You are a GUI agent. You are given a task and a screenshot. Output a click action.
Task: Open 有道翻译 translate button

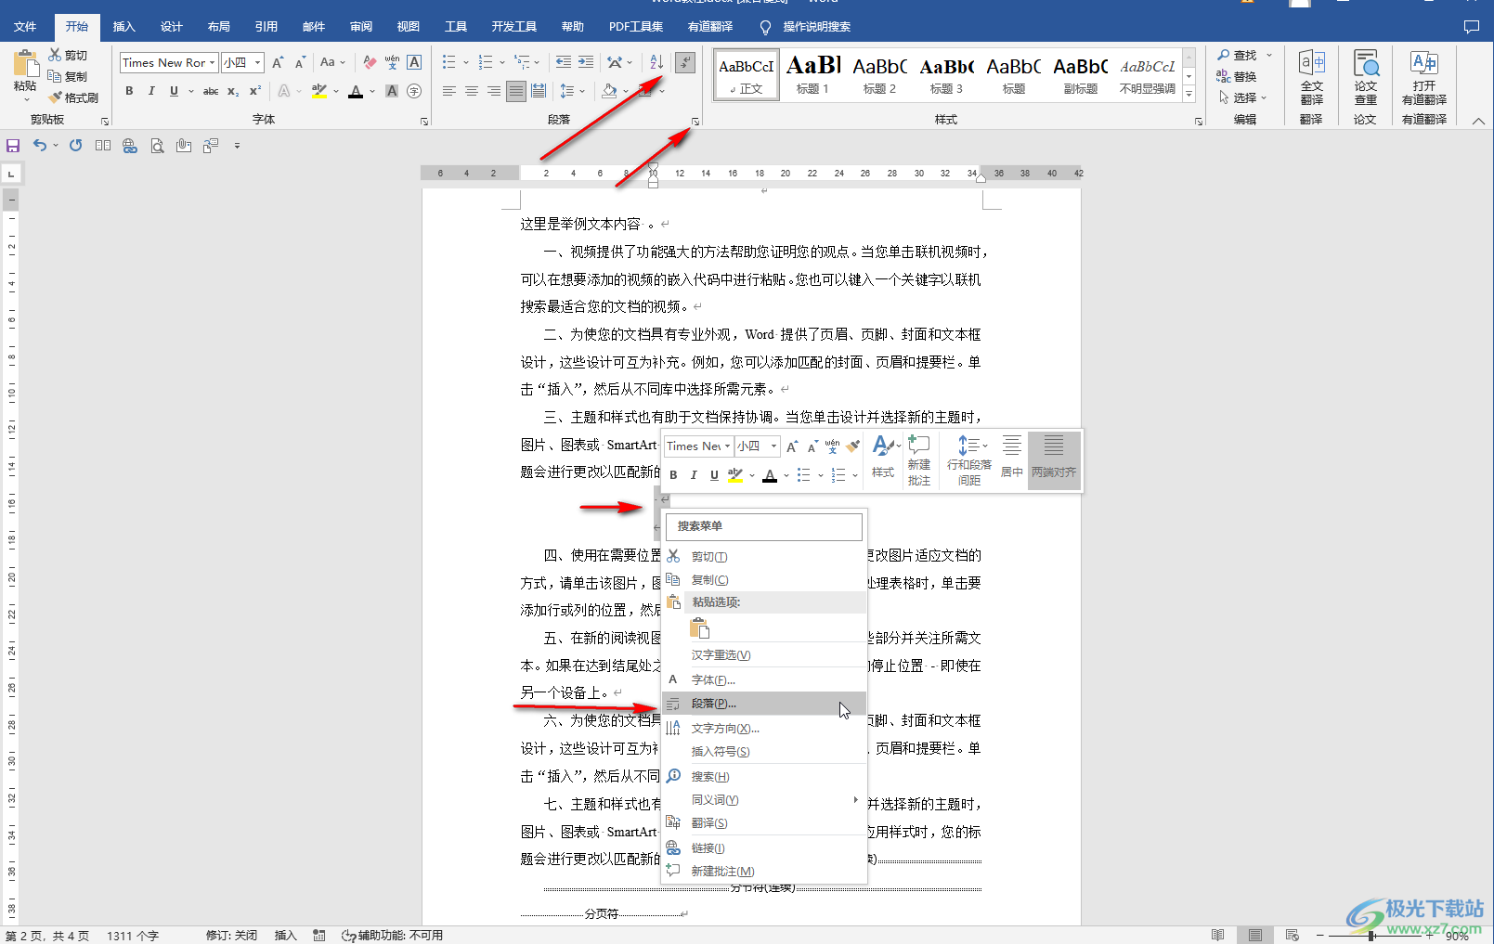click(1423, 78)
